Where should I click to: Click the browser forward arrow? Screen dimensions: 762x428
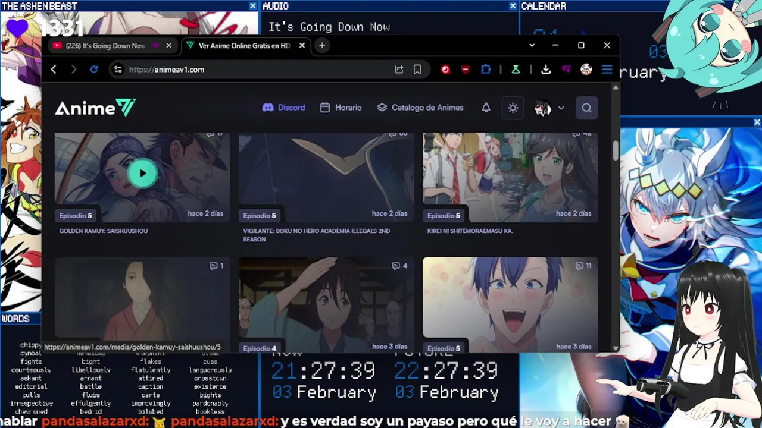coord(74,70)
